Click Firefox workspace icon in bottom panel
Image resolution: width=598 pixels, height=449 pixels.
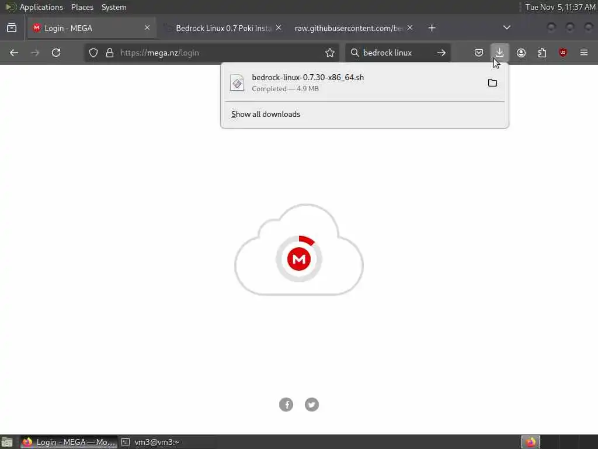click(530, 442)
